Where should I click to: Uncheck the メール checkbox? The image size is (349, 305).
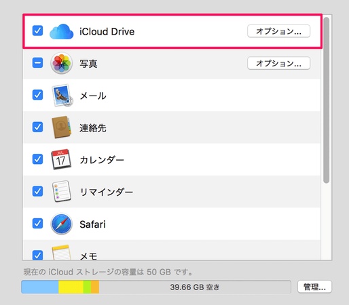(37, 95)
